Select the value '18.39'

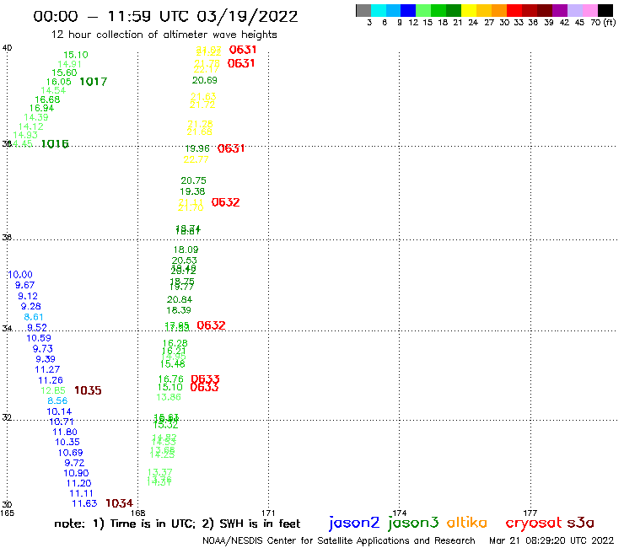point(179,310)
